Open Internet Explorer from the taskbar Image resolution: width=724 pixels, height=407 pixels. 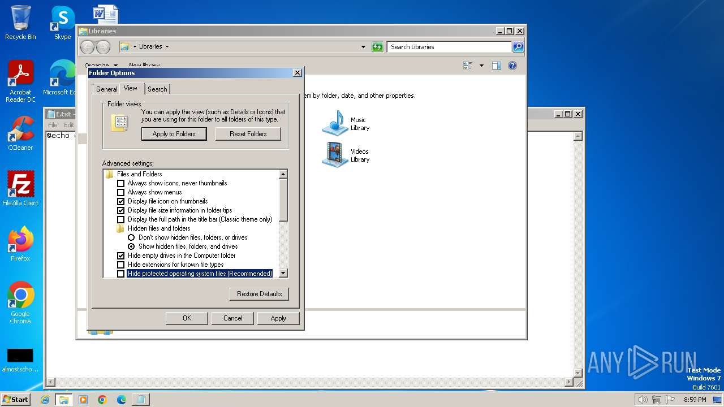pyautogui.click(x=45, y=400)
